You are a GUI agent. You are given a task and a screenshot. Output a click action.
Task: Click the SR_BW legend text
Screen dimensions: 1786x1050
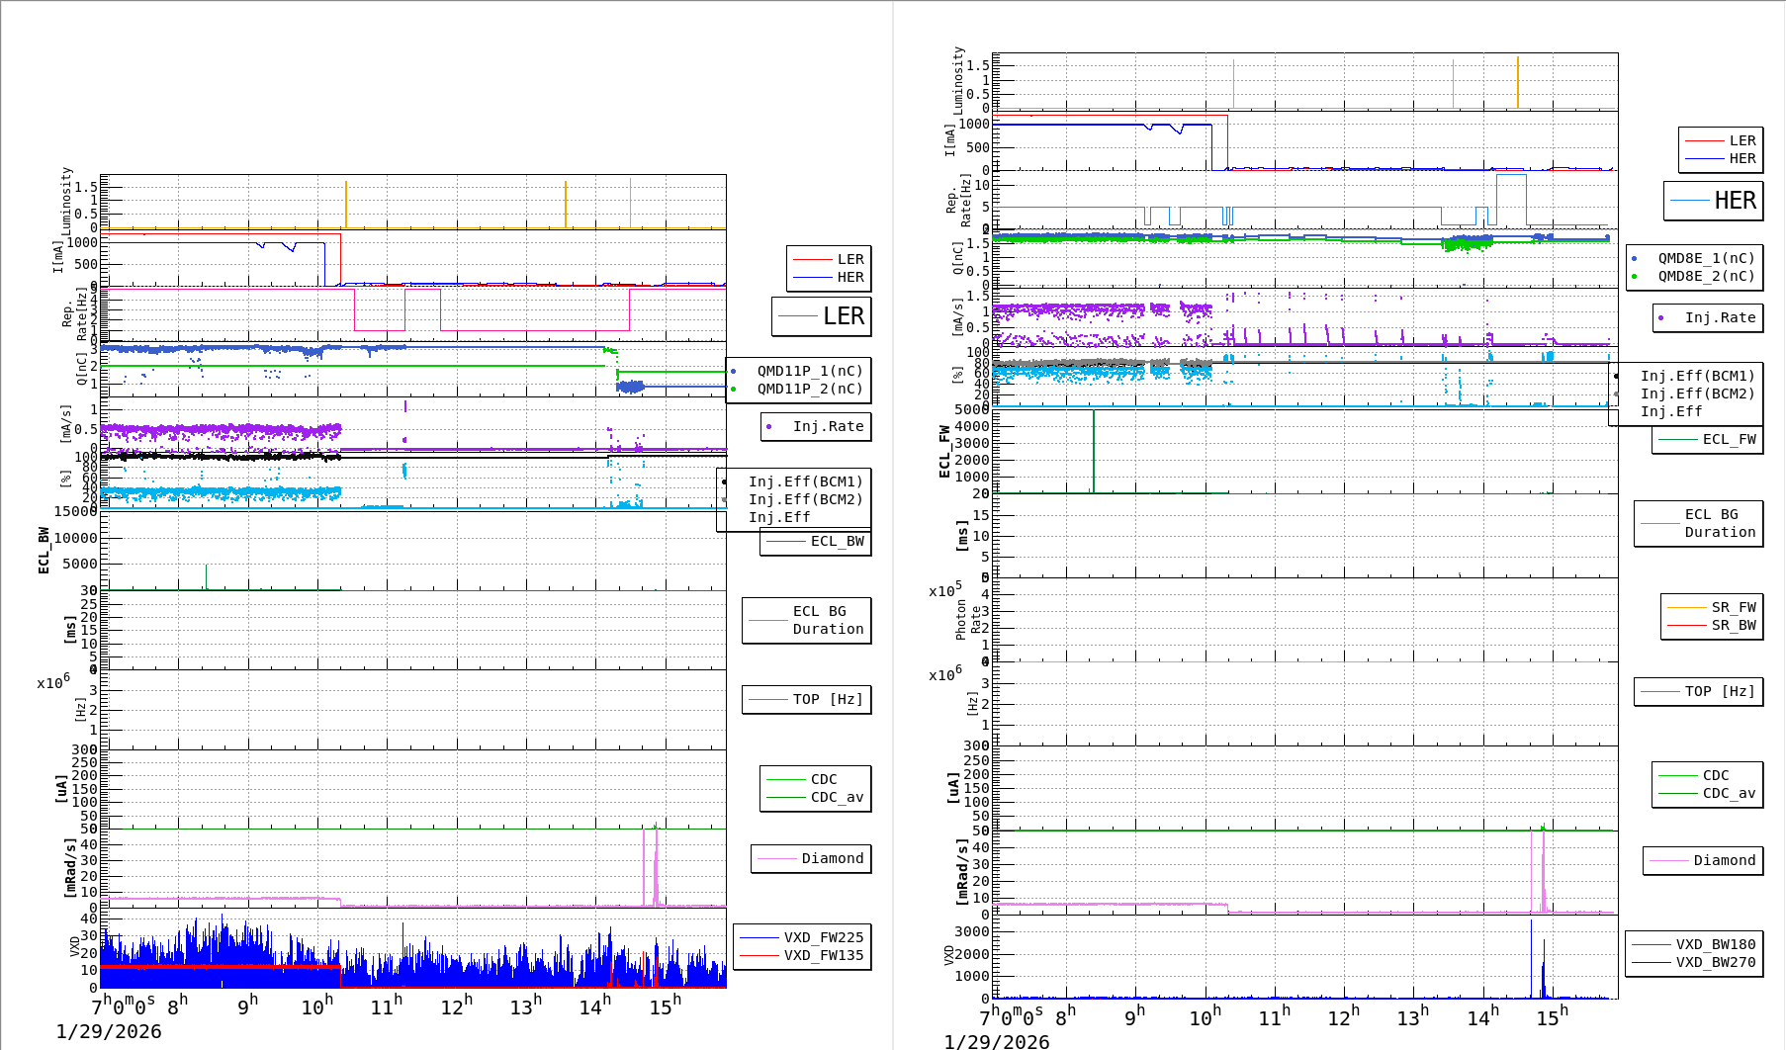click(1737, 624)
